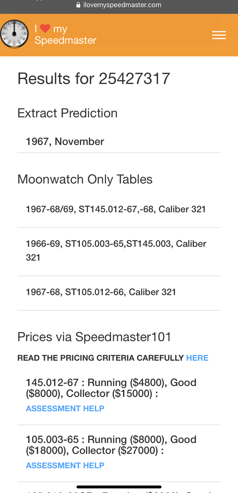Tap the ilovemyspeedmaster.com address text
This screenshot has width=238, height=493.
point(122,5)
